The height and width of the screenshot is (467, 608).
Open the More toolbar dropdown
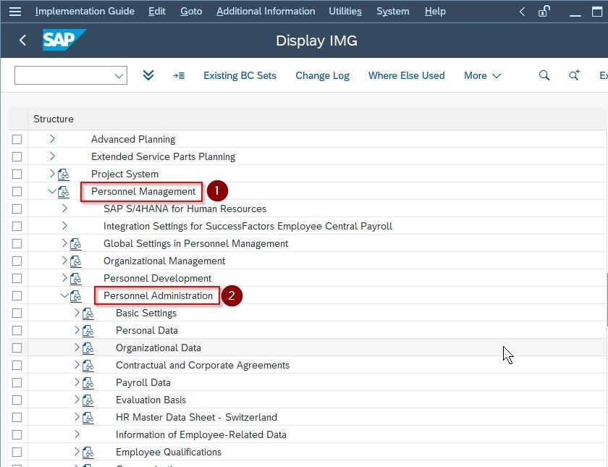482,75
